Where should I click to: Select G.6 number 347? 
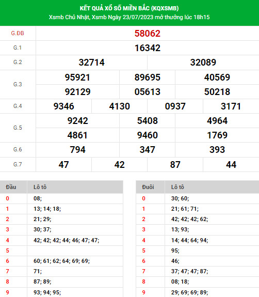148,150
